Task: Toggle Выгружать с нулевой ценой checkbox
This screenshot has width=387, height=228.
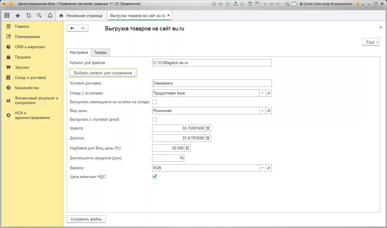Action: tap(155, 120)
